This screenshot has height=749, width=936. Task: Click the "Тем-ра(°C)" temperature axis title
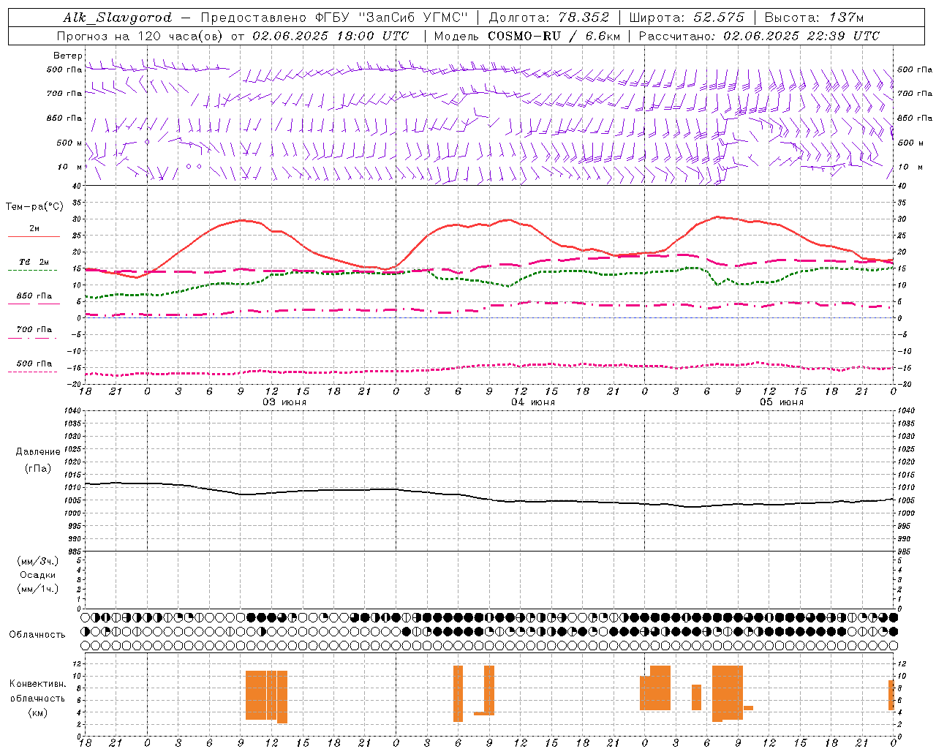coord(34,207)
